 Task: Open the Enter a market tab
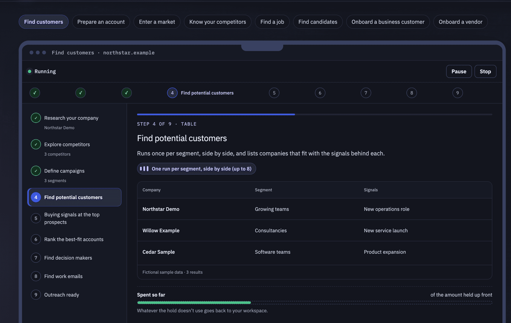pyautogui.click(x=157, y=22)
